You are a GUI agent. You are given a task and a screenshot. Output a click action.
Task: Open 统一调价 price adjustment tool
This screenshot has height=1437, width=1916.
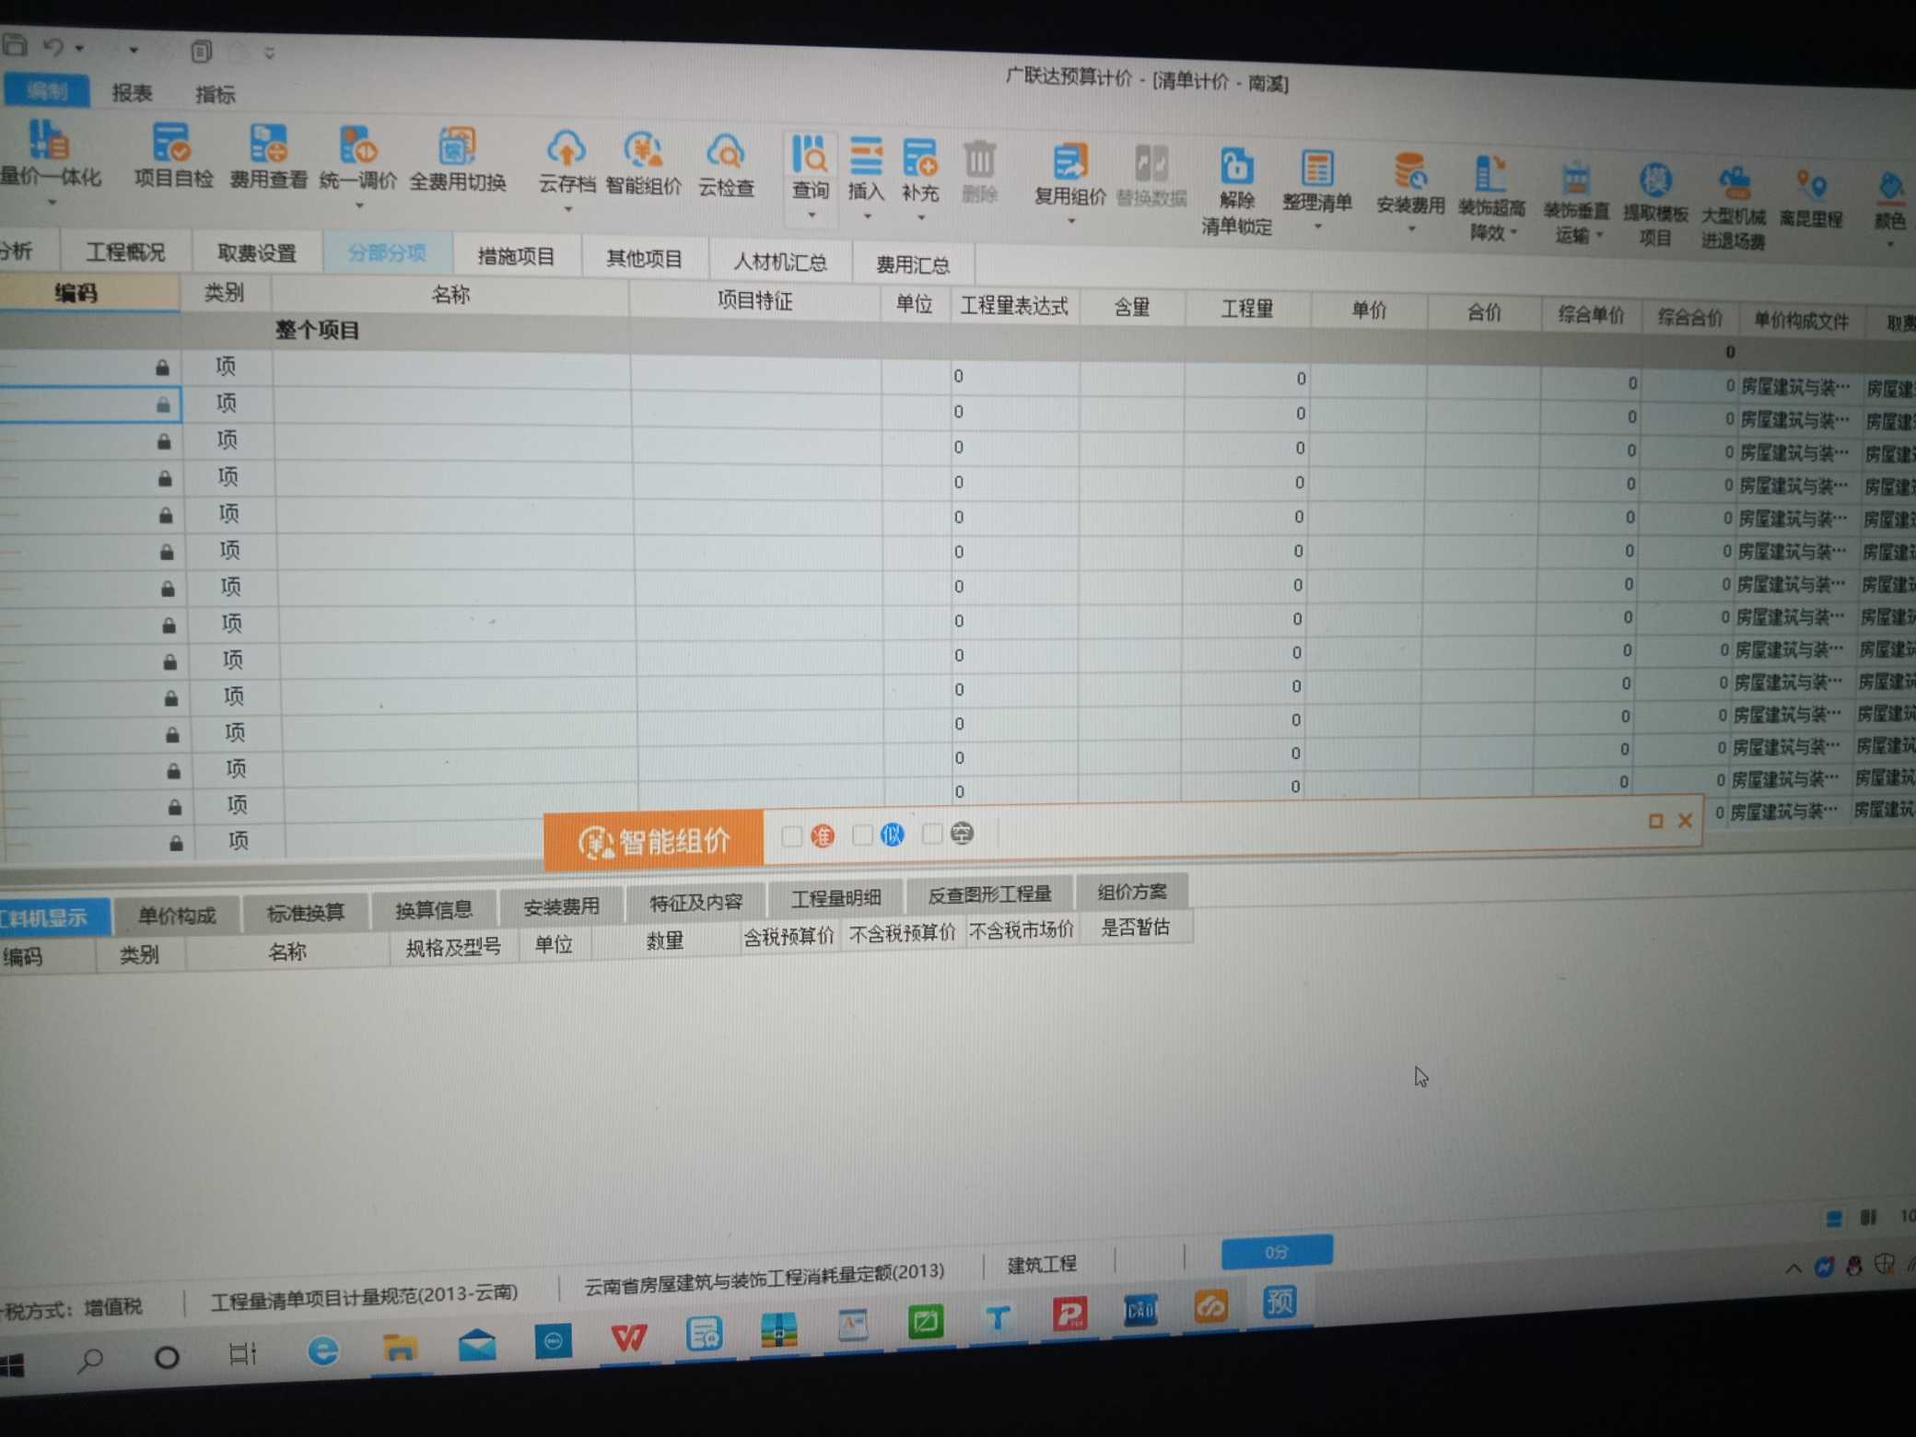point(358,158)
